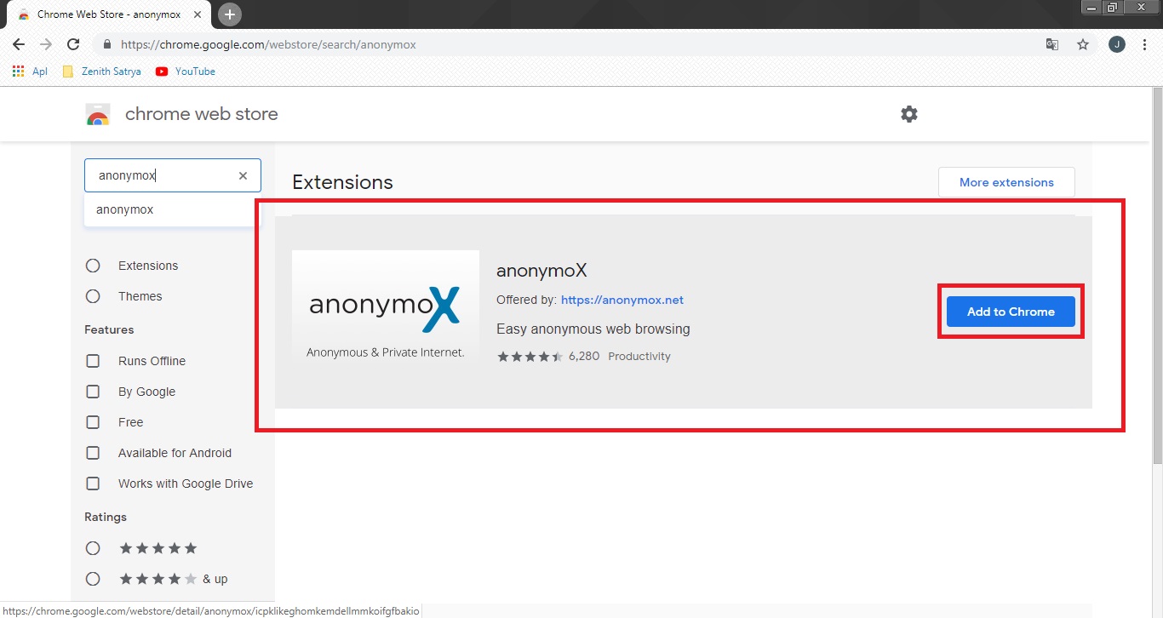Click the page vertical scrollbar
This screenshot has height=618, width=1163.
click(x=1157, y=275)
